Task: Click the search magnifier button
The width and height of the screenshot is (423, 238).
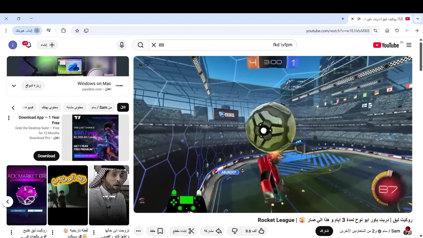Action: (140, 45)
